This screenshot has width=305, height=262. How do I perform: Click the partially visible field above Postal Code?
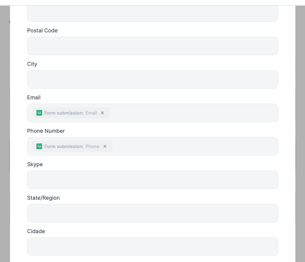(153, 14)
